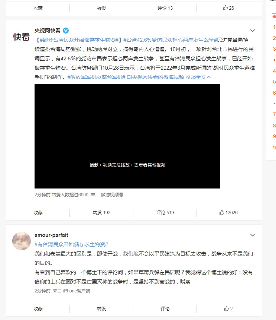
Task: Open hashtag #部分台湾民众开始储存求生物资#
Action: pos(79,40)
